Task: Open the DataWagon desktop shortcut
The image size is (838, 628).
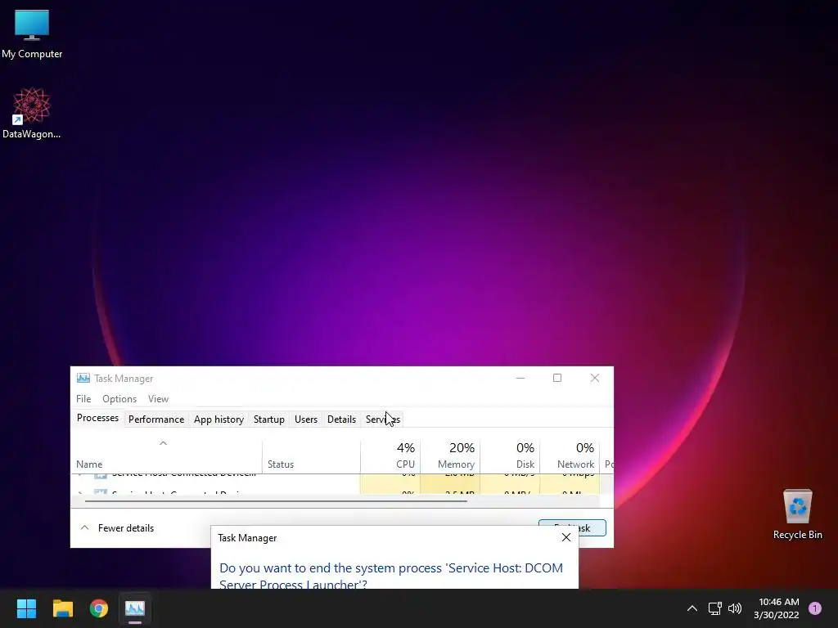Action: coord(32,113)
